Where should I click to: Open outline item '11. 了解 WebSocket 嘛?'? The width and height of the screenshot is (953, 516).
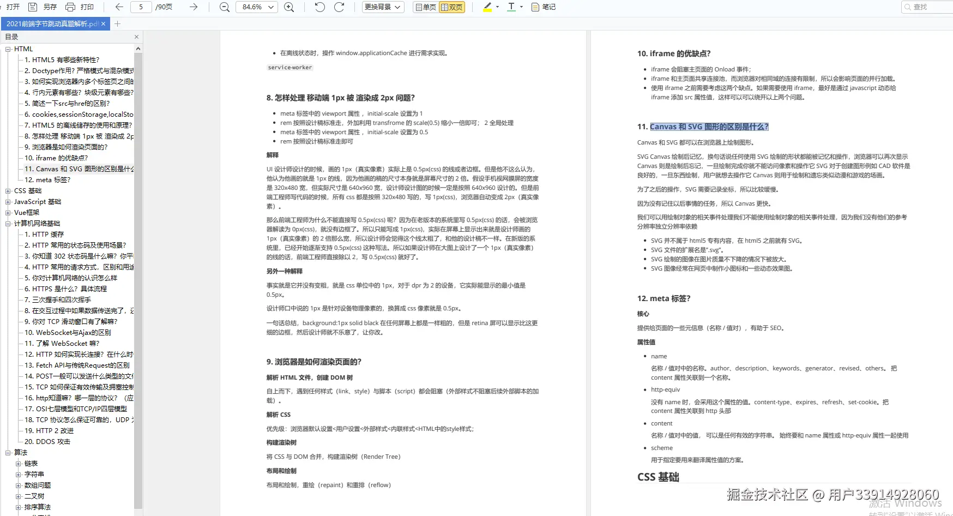click(x=62, y=344)
